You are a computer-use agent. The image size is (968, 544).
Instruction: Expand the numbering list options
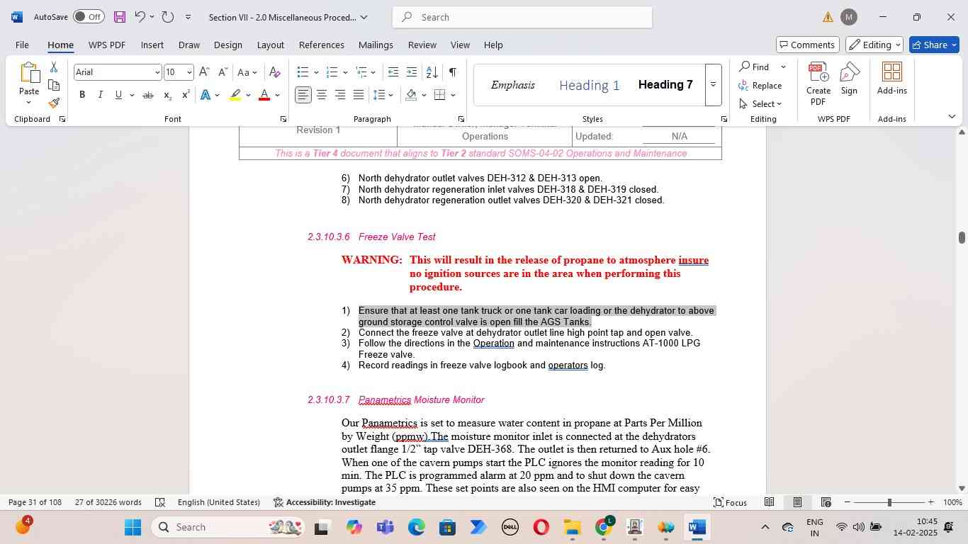(x=345, y=72)
